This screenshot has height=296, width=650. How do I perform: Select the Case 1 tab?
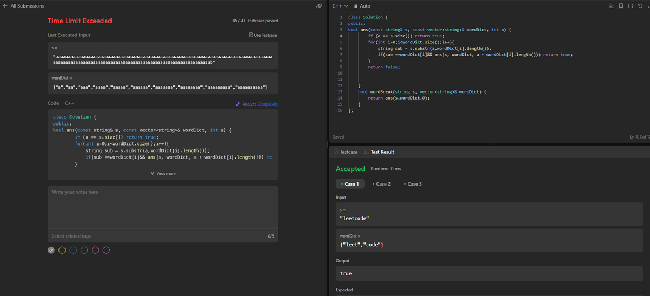350,184
